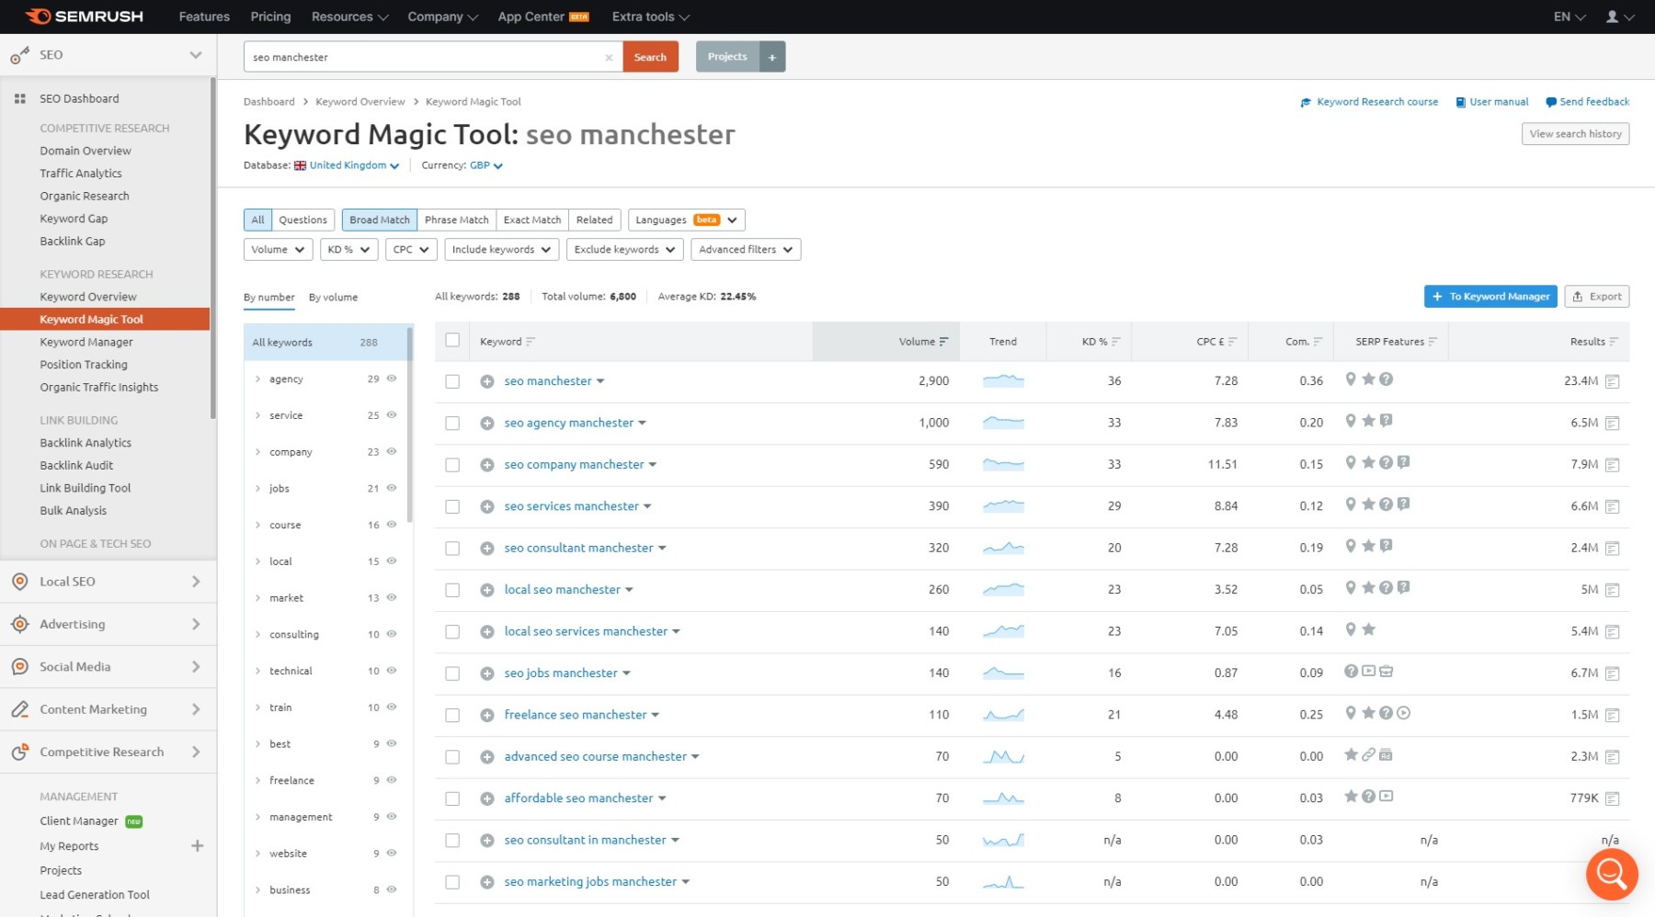Viewport: 1655px width, 917px height.
Task: Select the Position Tracking sidebar item
Action: coord(84,365)
